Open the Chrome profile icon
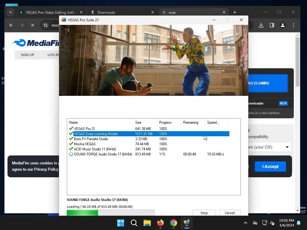 pyautogui.click(x=282, y=25)
